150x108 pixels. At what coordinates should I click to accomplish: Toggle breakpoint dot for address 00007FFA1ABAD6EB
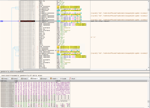(19, 6)
